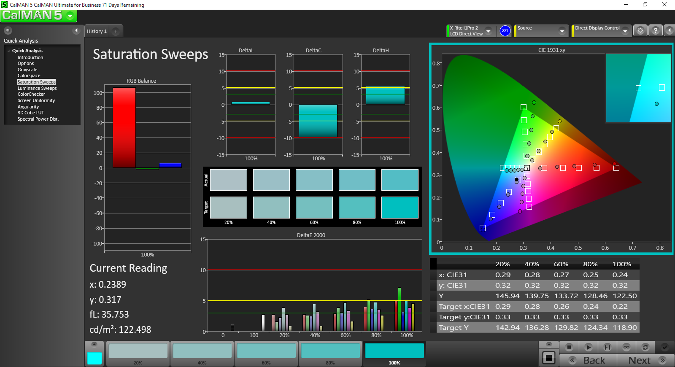Open the Screen Uniformity page
This screenshot has width=675, height=367.
tap(36, 100)
